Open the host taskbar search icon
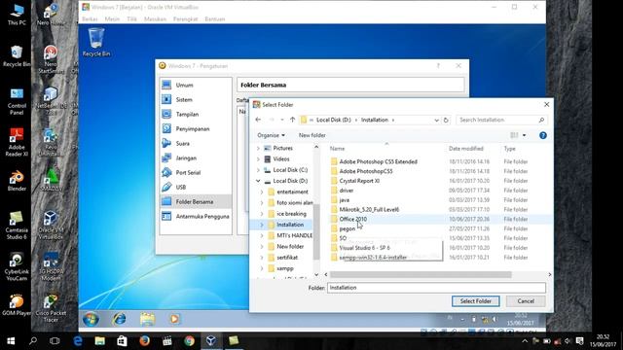623x350 pixels. pos(33,341)
